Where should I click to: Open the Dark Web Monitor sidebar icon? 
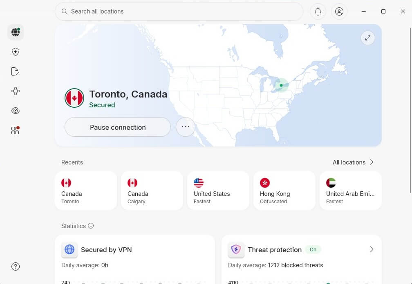(16, 111)
